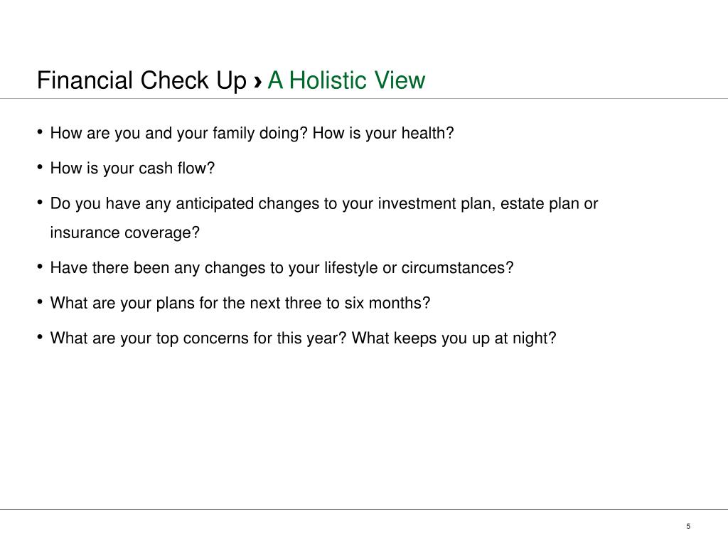Select the 'How is your health?' question
The image size is (728, 546).
pos(383,133)
